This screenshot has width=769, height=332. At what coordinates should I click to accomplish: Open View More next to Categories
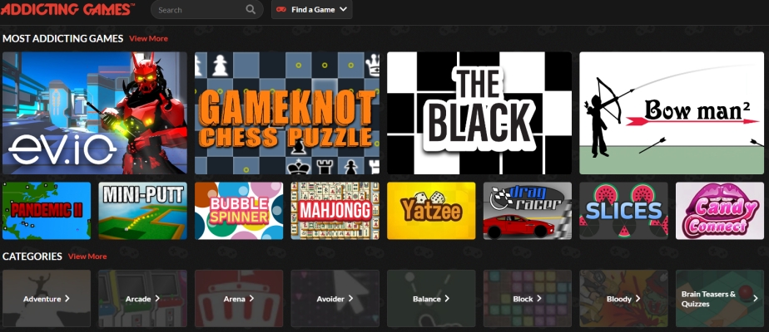coord(87,256)
